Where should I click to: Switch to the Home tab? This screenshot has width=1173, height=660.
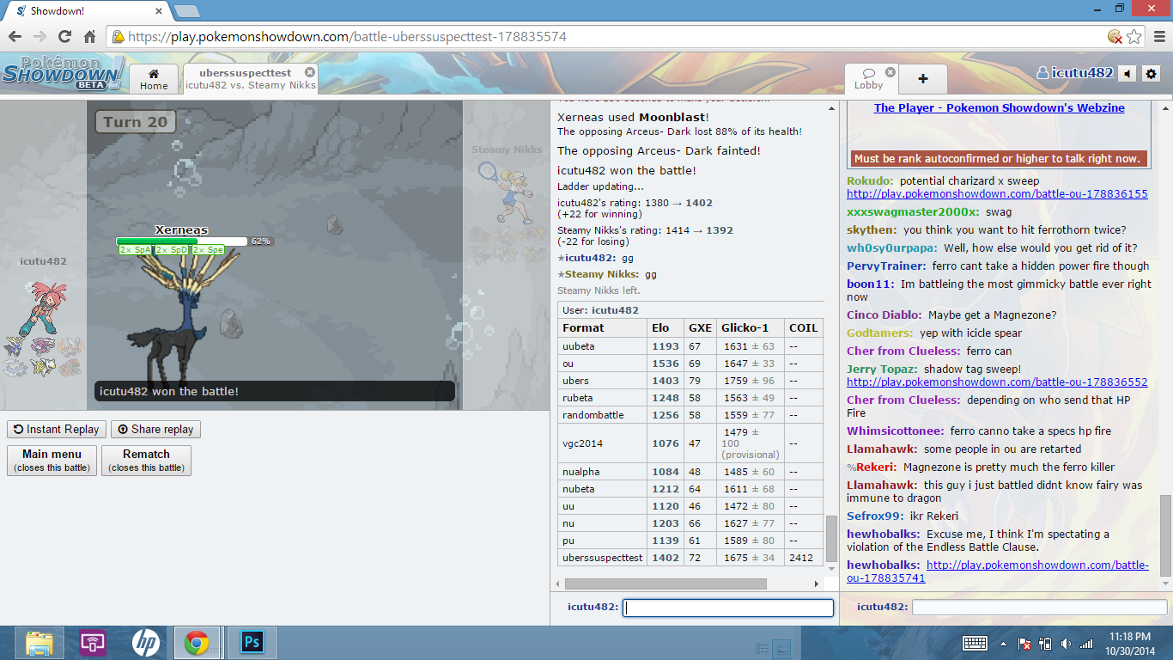pos(154,79)
